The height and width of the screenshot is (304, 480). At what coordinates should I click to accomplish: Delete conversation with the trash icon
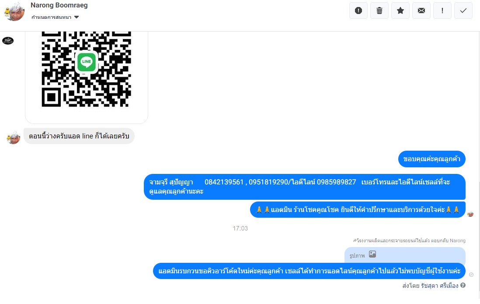point(379,11)
